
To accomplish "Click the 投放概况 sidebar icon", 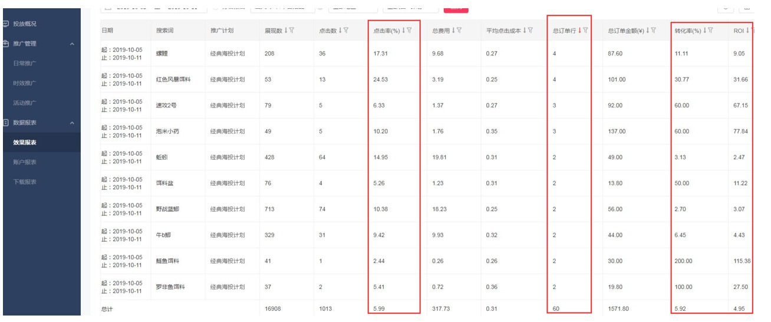I will (x=6, y=24).
